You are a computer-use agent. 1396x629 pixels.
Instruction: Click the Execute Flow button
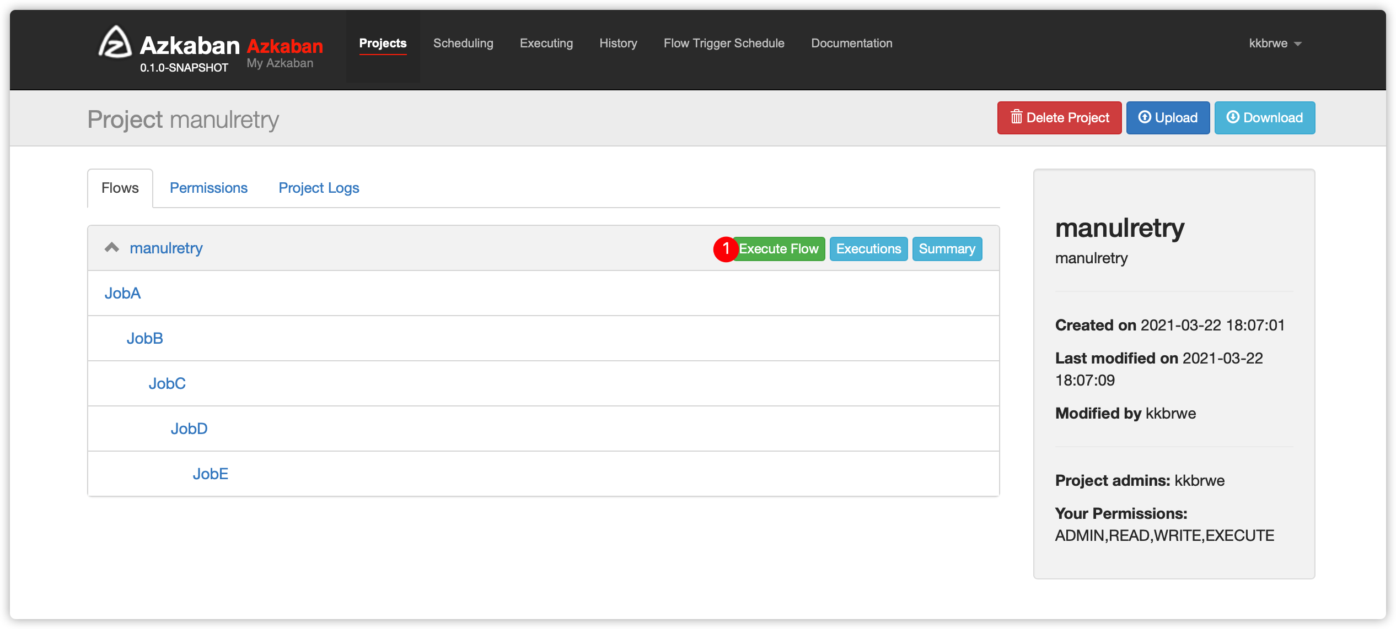[x=778, y=249]
